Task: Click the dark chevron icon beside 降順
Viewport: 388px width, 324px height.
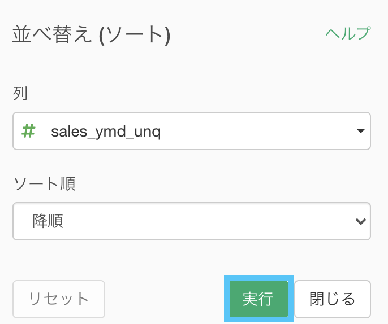Action: (361, 221)
